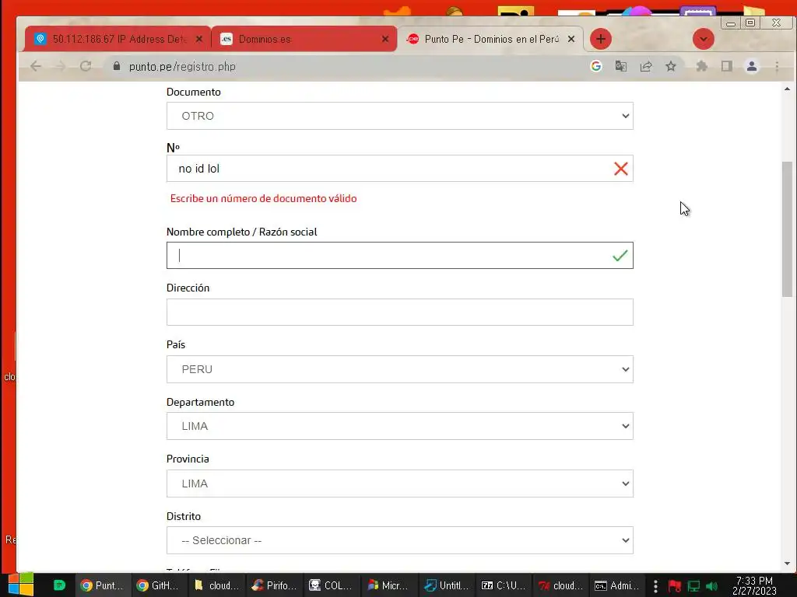Screen dimensions: 797x597
Task: Click the Windows Start button
Action: point(20,585)
